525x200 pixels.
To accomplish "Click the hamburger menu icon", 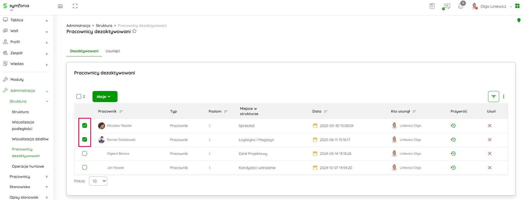I will [60, 6].
